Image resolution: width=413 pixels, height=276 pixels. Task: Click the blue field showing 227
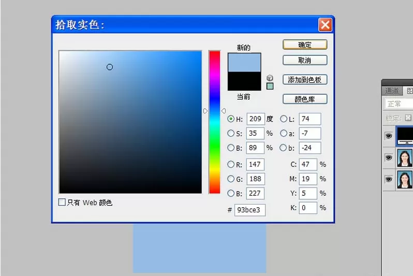coord(255,193)
